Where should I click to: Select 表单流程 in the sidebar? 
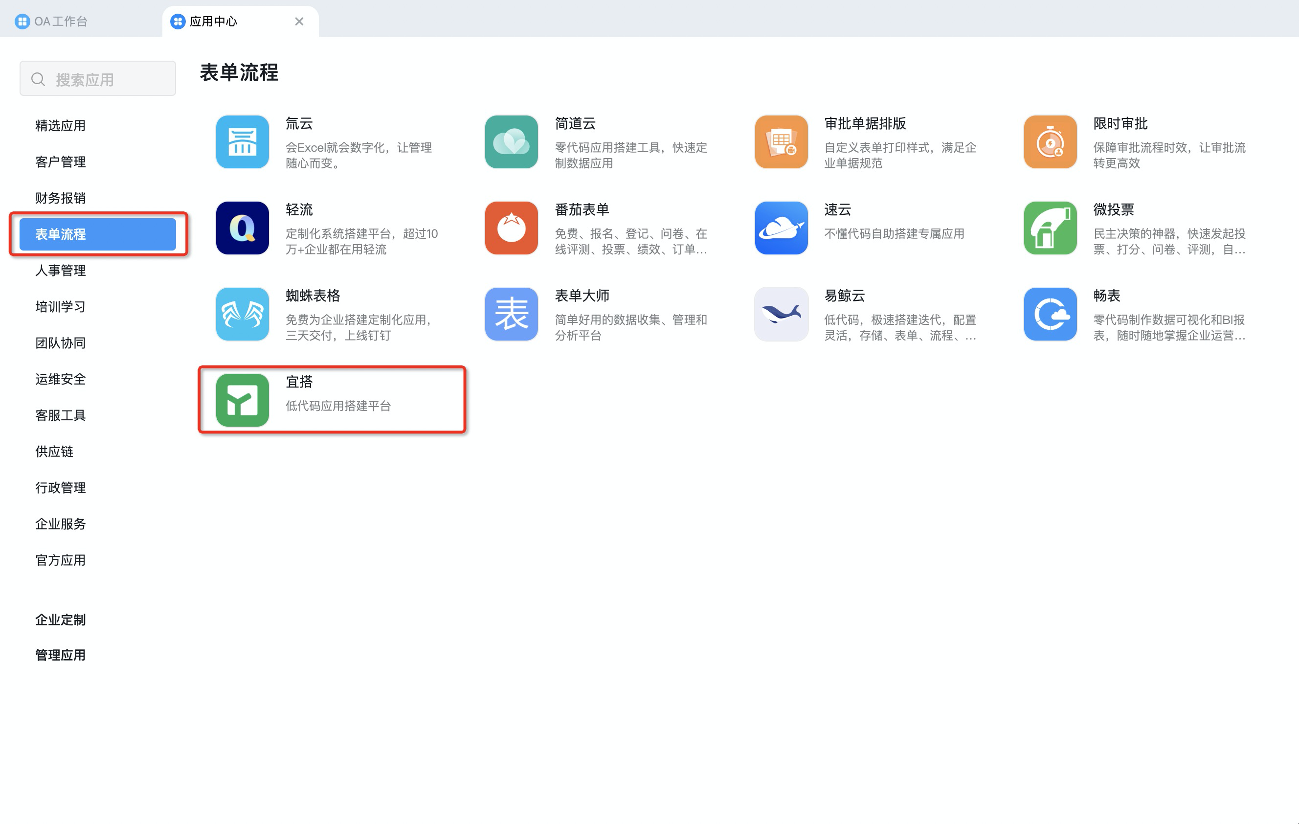coord(98,234)
